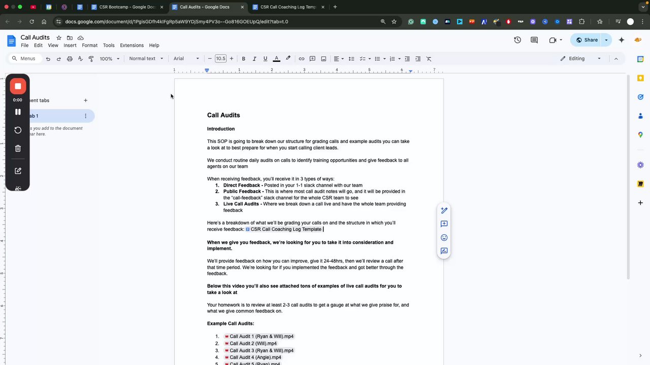Search the Menus box
Image resolution: width=650 pixels, height=365 pixels.
(x=24, y=59)
